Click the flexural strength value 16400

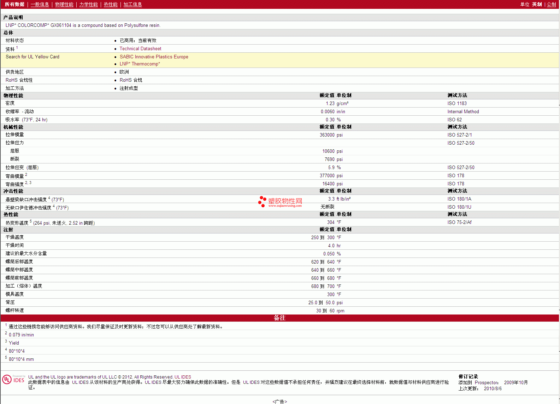[x=328, y=184]
